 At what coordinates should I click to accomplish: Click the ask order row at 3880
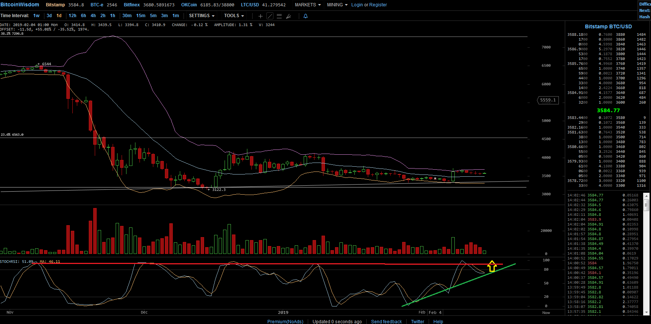pyautogui.click(x=607, y=35)
